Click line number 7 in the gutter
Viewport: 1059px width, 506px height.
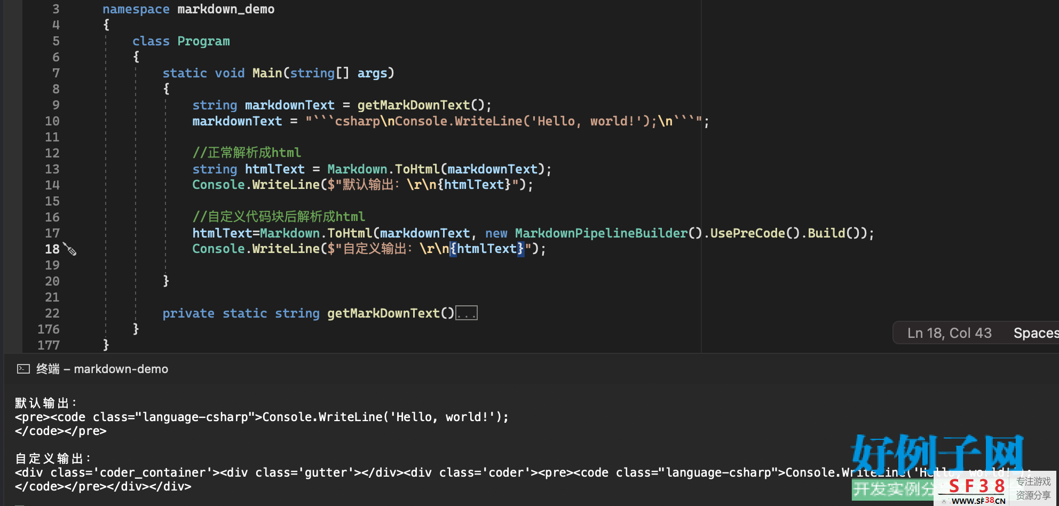(56, 73)
